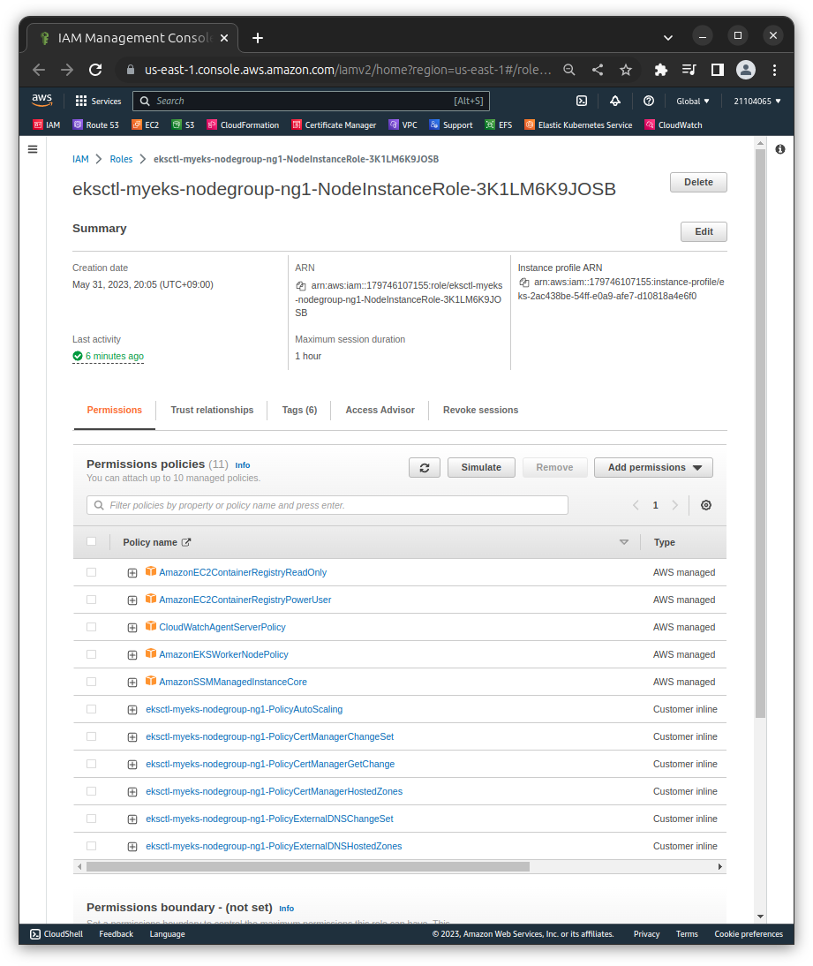Open the CloudFormation shortcut
Viewport: 813px width, 966px height.
243,125
